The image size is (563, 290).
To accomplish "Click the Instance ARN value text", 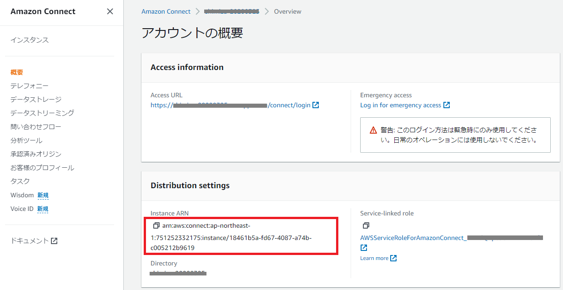I will pos(231,237).
